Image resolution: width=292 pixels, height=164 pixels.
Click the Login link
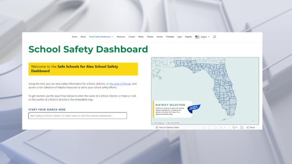pyautogui.click(x=179, y=37)
